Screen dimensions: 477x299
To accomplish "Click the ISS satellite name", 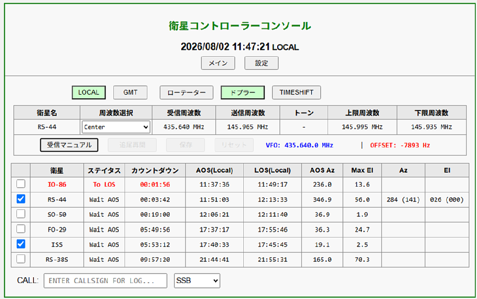I will 57,245.
